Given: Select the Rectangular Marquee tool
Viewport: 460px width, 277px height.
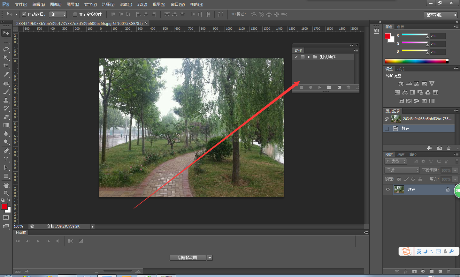Looking at the screenshot, I should point(6,41).
